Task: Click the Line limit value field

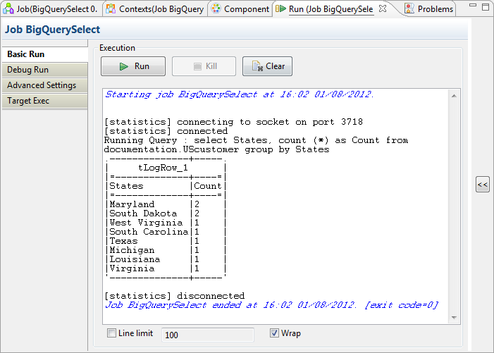Action: [208, 335]
